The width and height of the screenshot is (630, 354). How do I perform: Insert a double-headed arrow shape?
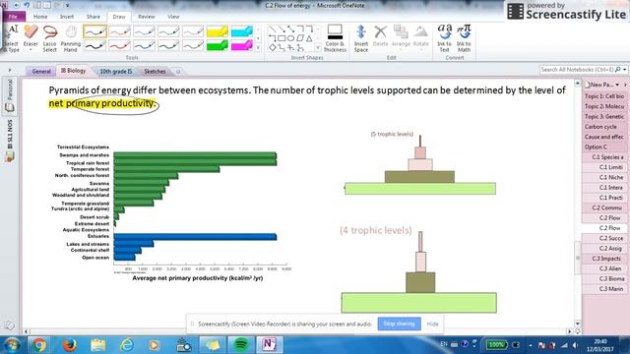[290, 29]
